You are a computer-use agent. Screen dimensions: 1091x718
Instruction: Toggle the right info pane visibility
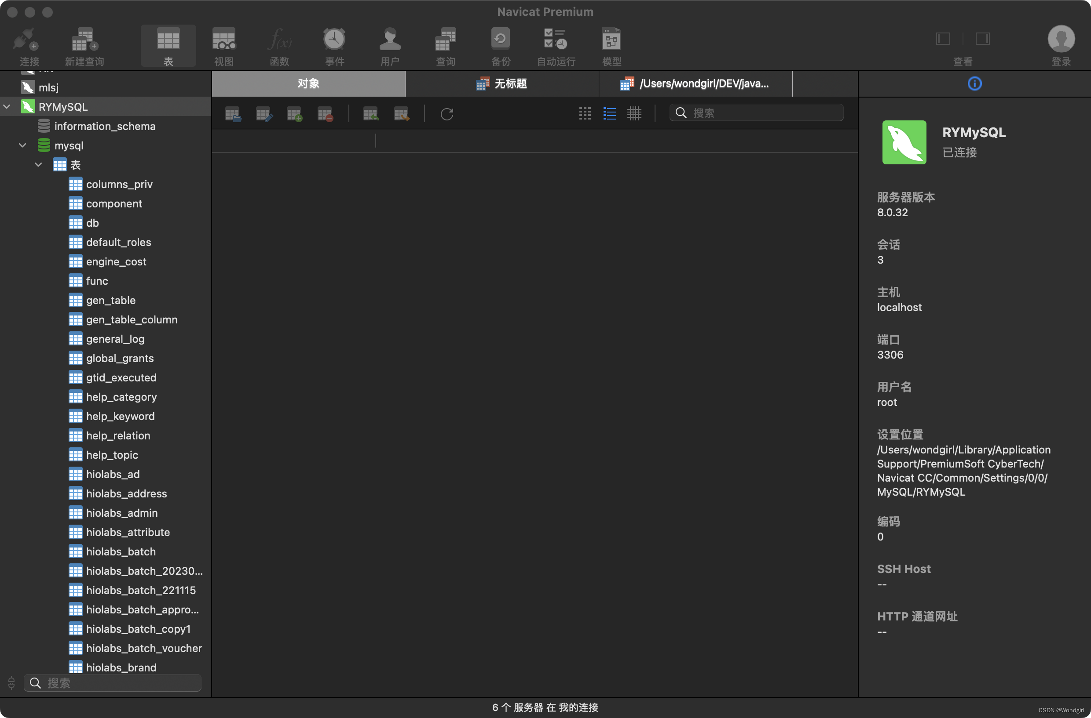coord(982,39)
